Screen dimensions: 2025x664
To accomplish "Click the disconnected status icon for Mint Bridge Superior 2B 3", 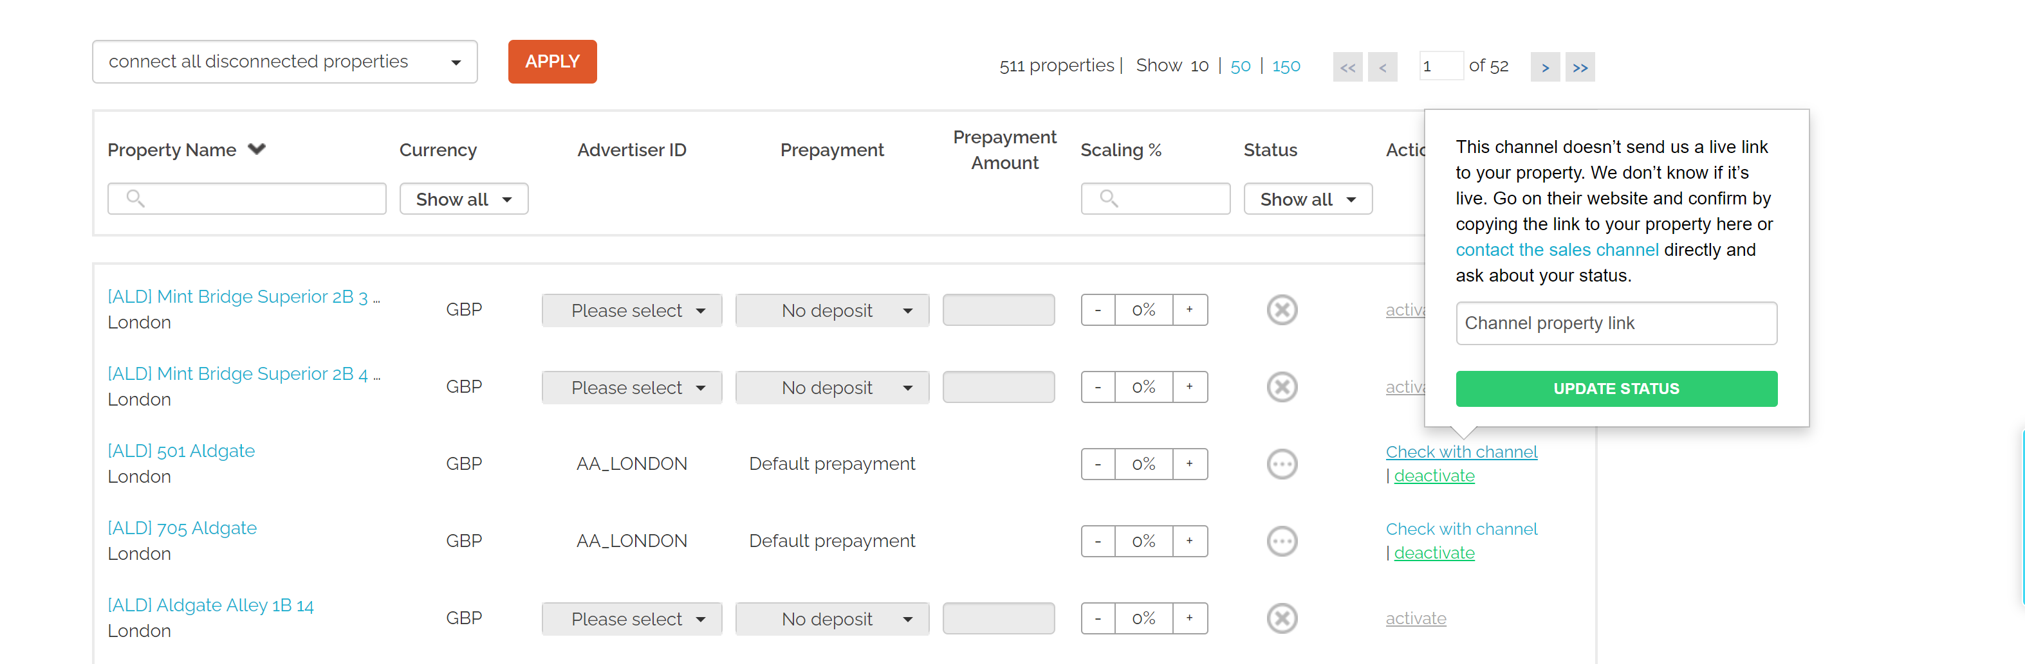I will tap(1281, 310).
